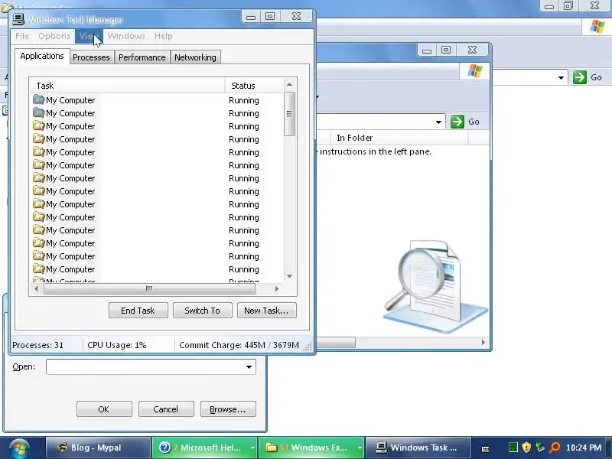
Task: Click the Open input field in Run dialog
Action: 145,367
